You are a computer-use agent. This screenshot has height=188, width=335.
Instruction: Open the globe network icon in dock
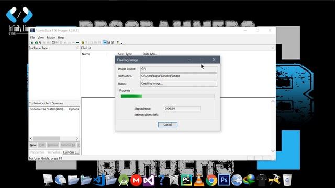click(61, 180)
